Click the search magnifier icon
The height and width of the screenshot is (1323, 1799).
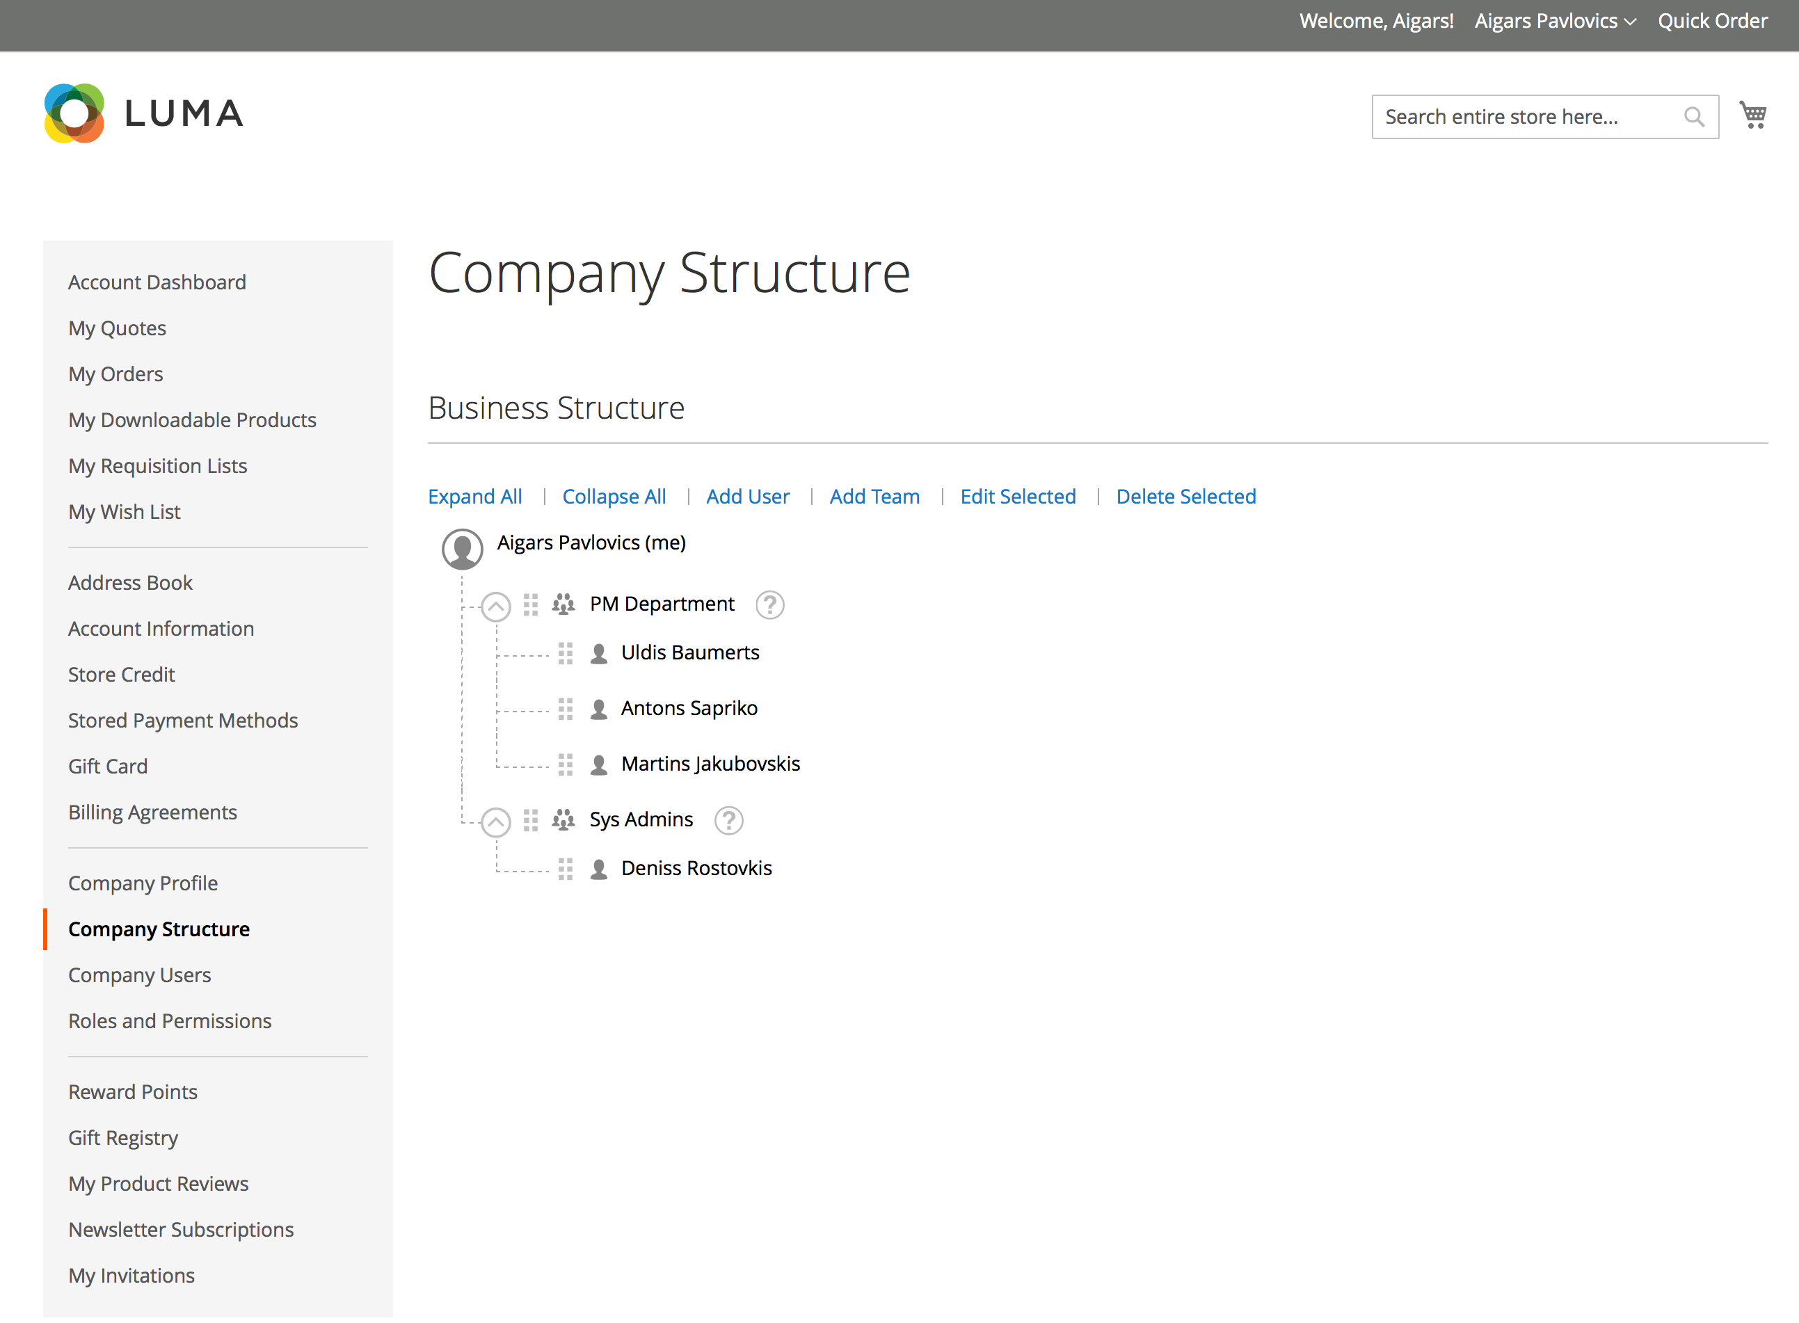click(1693, 117)
